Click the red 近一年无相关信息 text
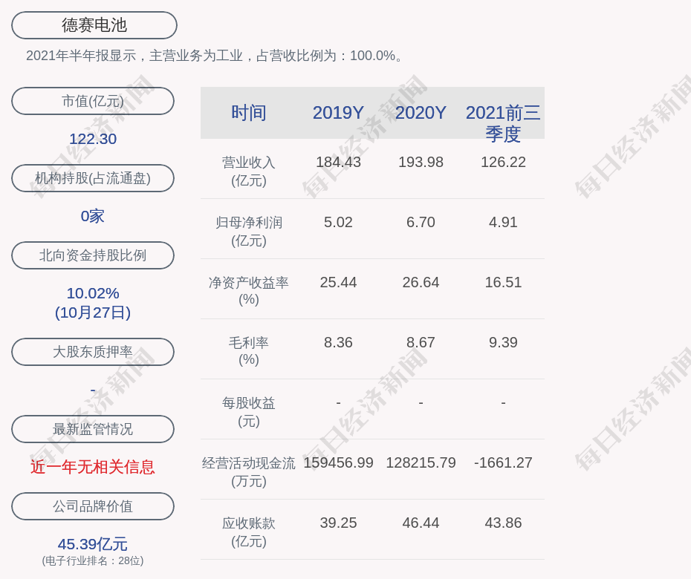The image size is (691, 579). tap(93, 467)
